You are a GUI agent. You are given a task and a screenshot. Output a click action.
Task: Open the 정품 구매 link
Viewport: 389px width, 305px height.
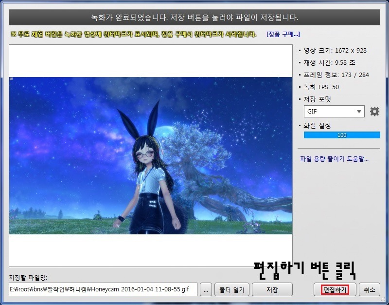click(x=283, y=34)
